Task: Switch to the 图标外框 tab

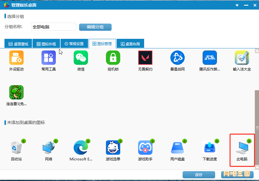Action: tap(46, 44)
